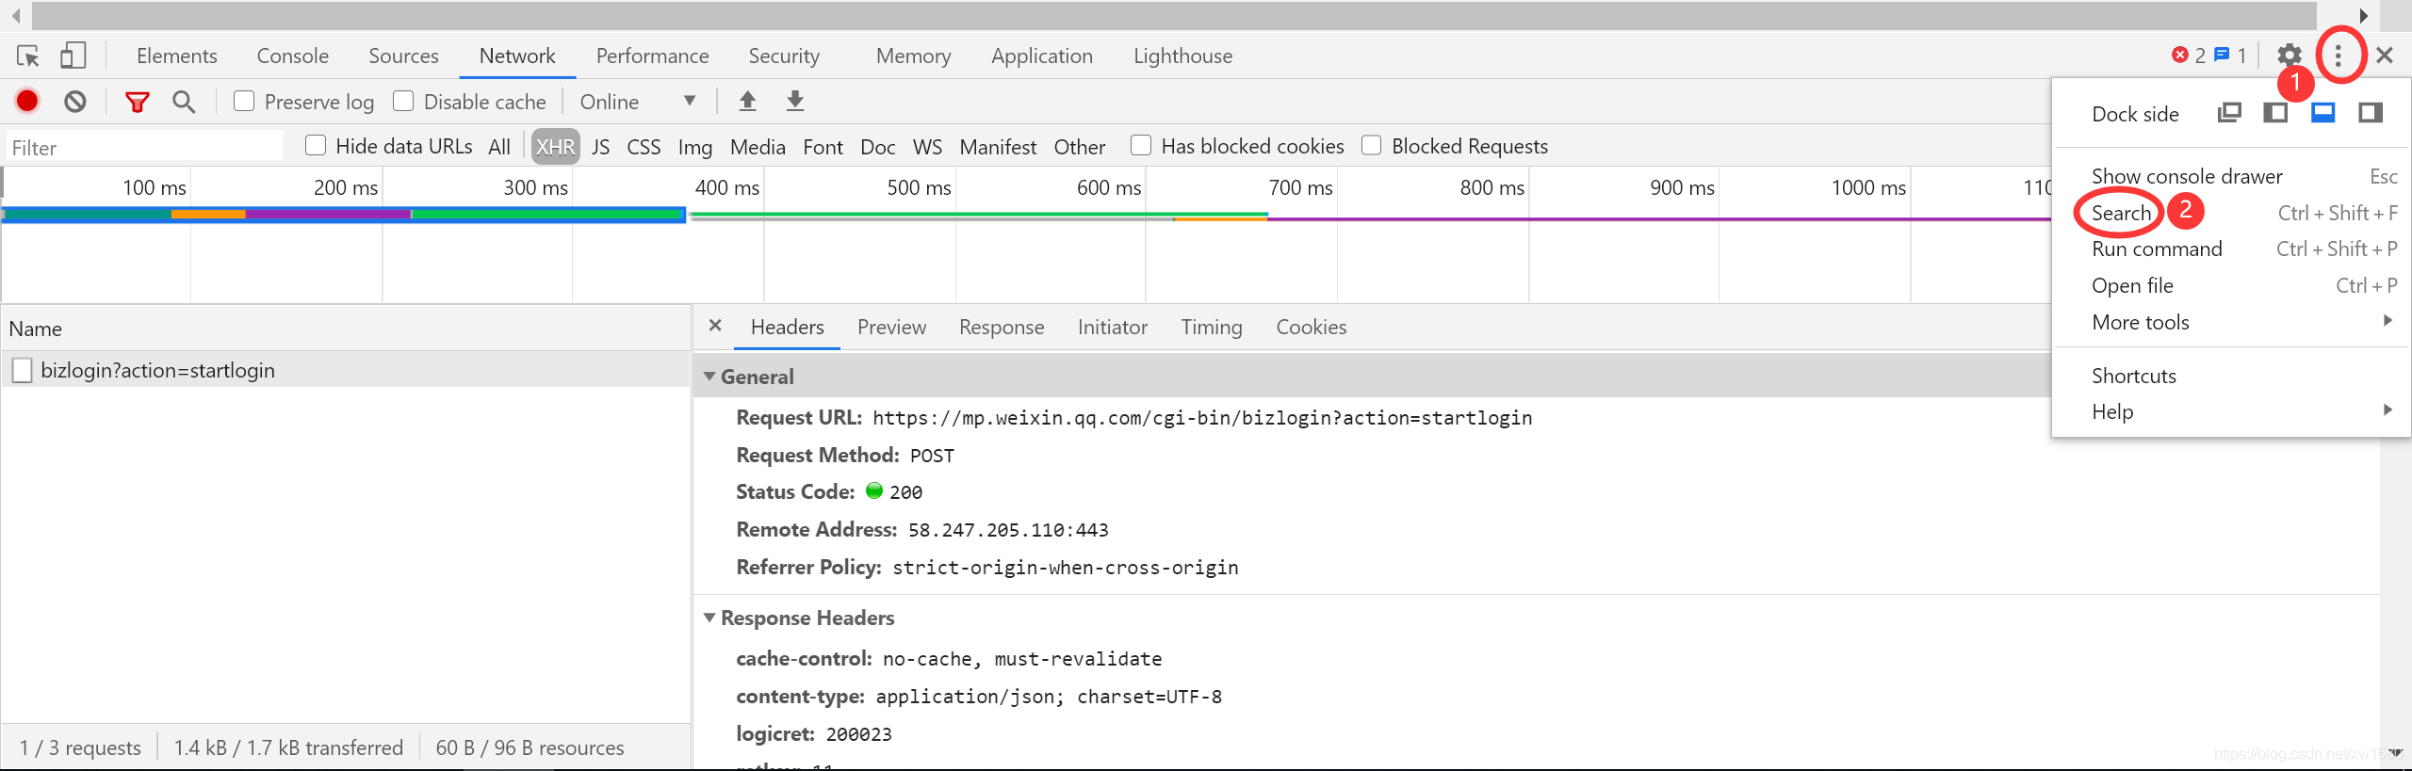Viewport: 2412px width, 771px height.
Task: Stop recording with the red record button
Action: coord(27,101)
